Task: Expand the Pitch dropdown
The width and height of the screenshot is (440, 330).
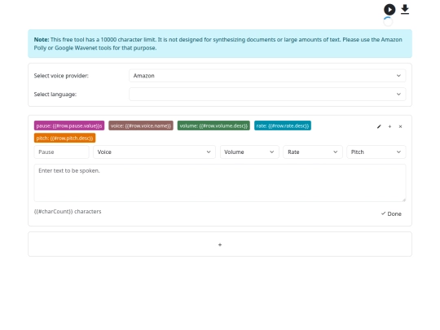Action: tap(376, 152)
